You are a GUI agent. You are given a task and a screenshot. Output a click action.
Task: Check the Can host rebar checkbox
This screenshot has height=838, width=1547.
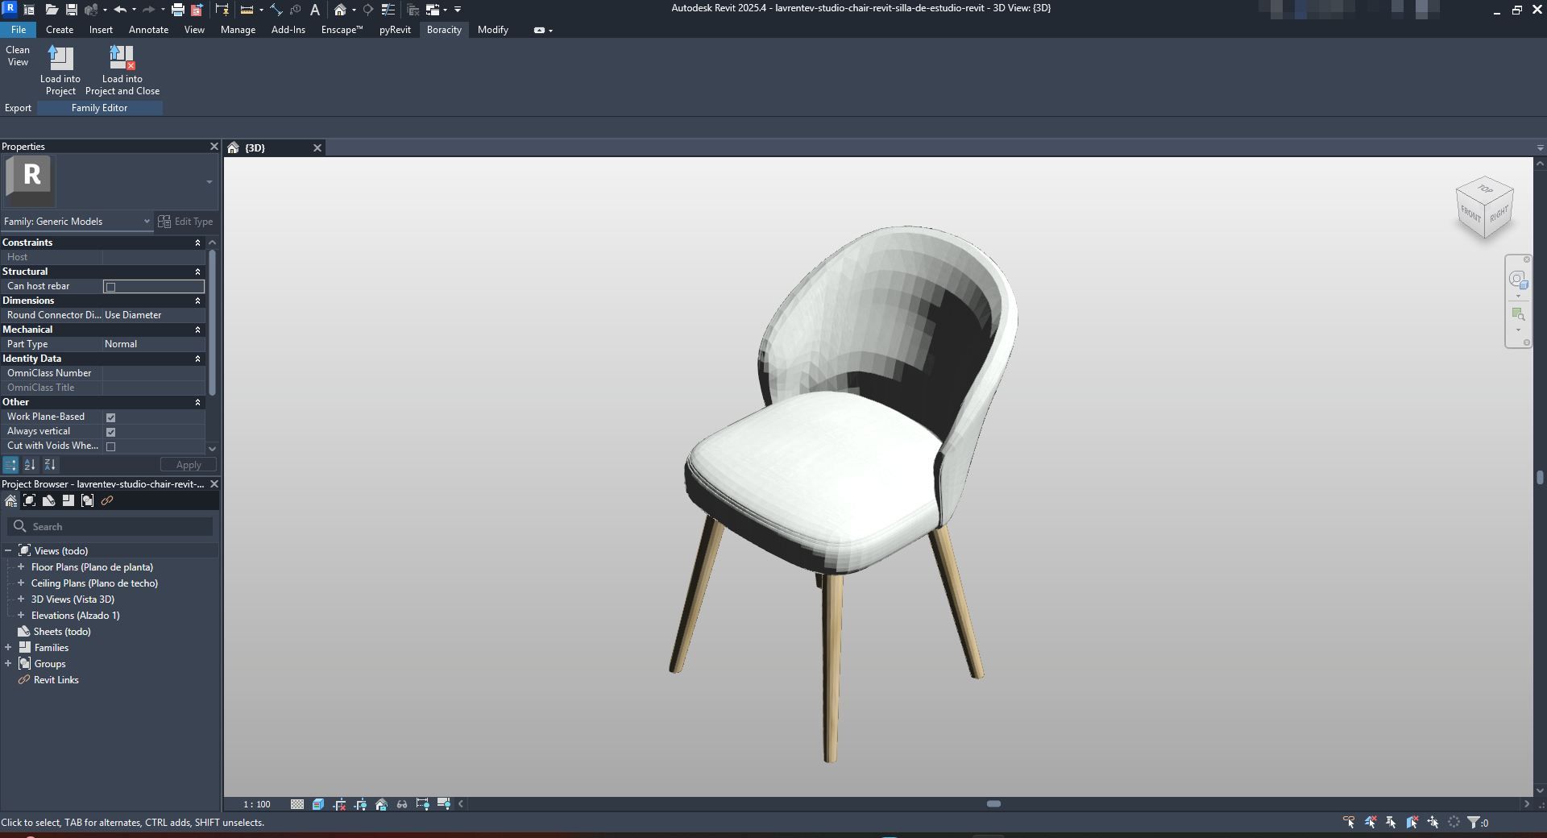click(111, 287)
